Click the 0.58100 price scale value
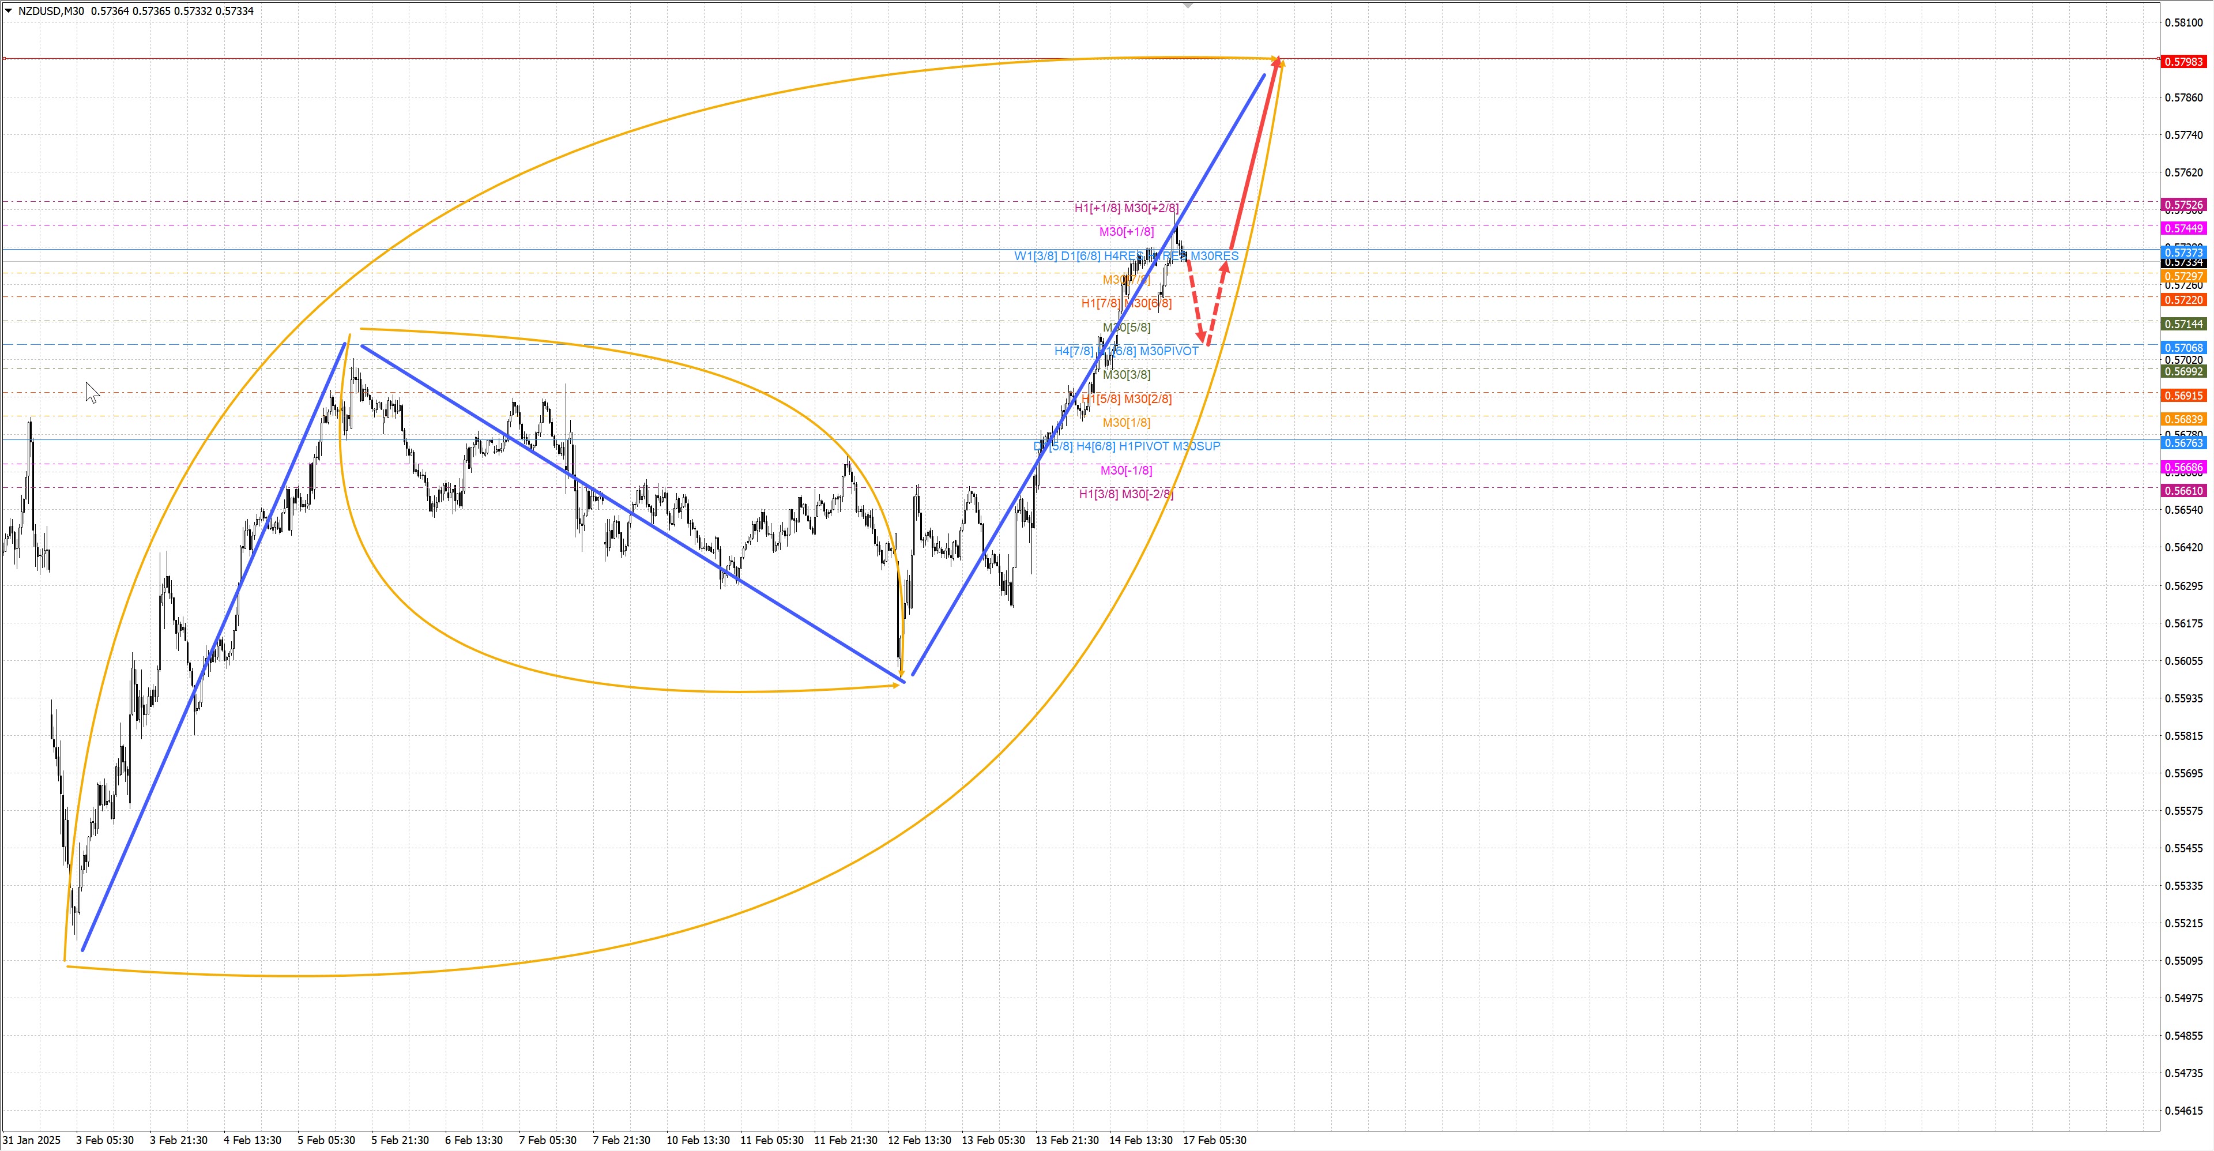2214x1151 pixels. (x=2183, y=22)
